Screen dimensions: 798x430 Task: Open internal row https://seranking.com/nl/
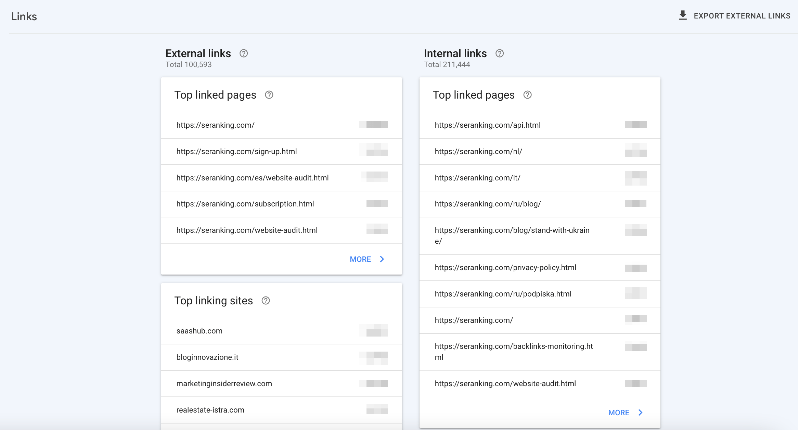pyautogui.click(x=540, y=152)
